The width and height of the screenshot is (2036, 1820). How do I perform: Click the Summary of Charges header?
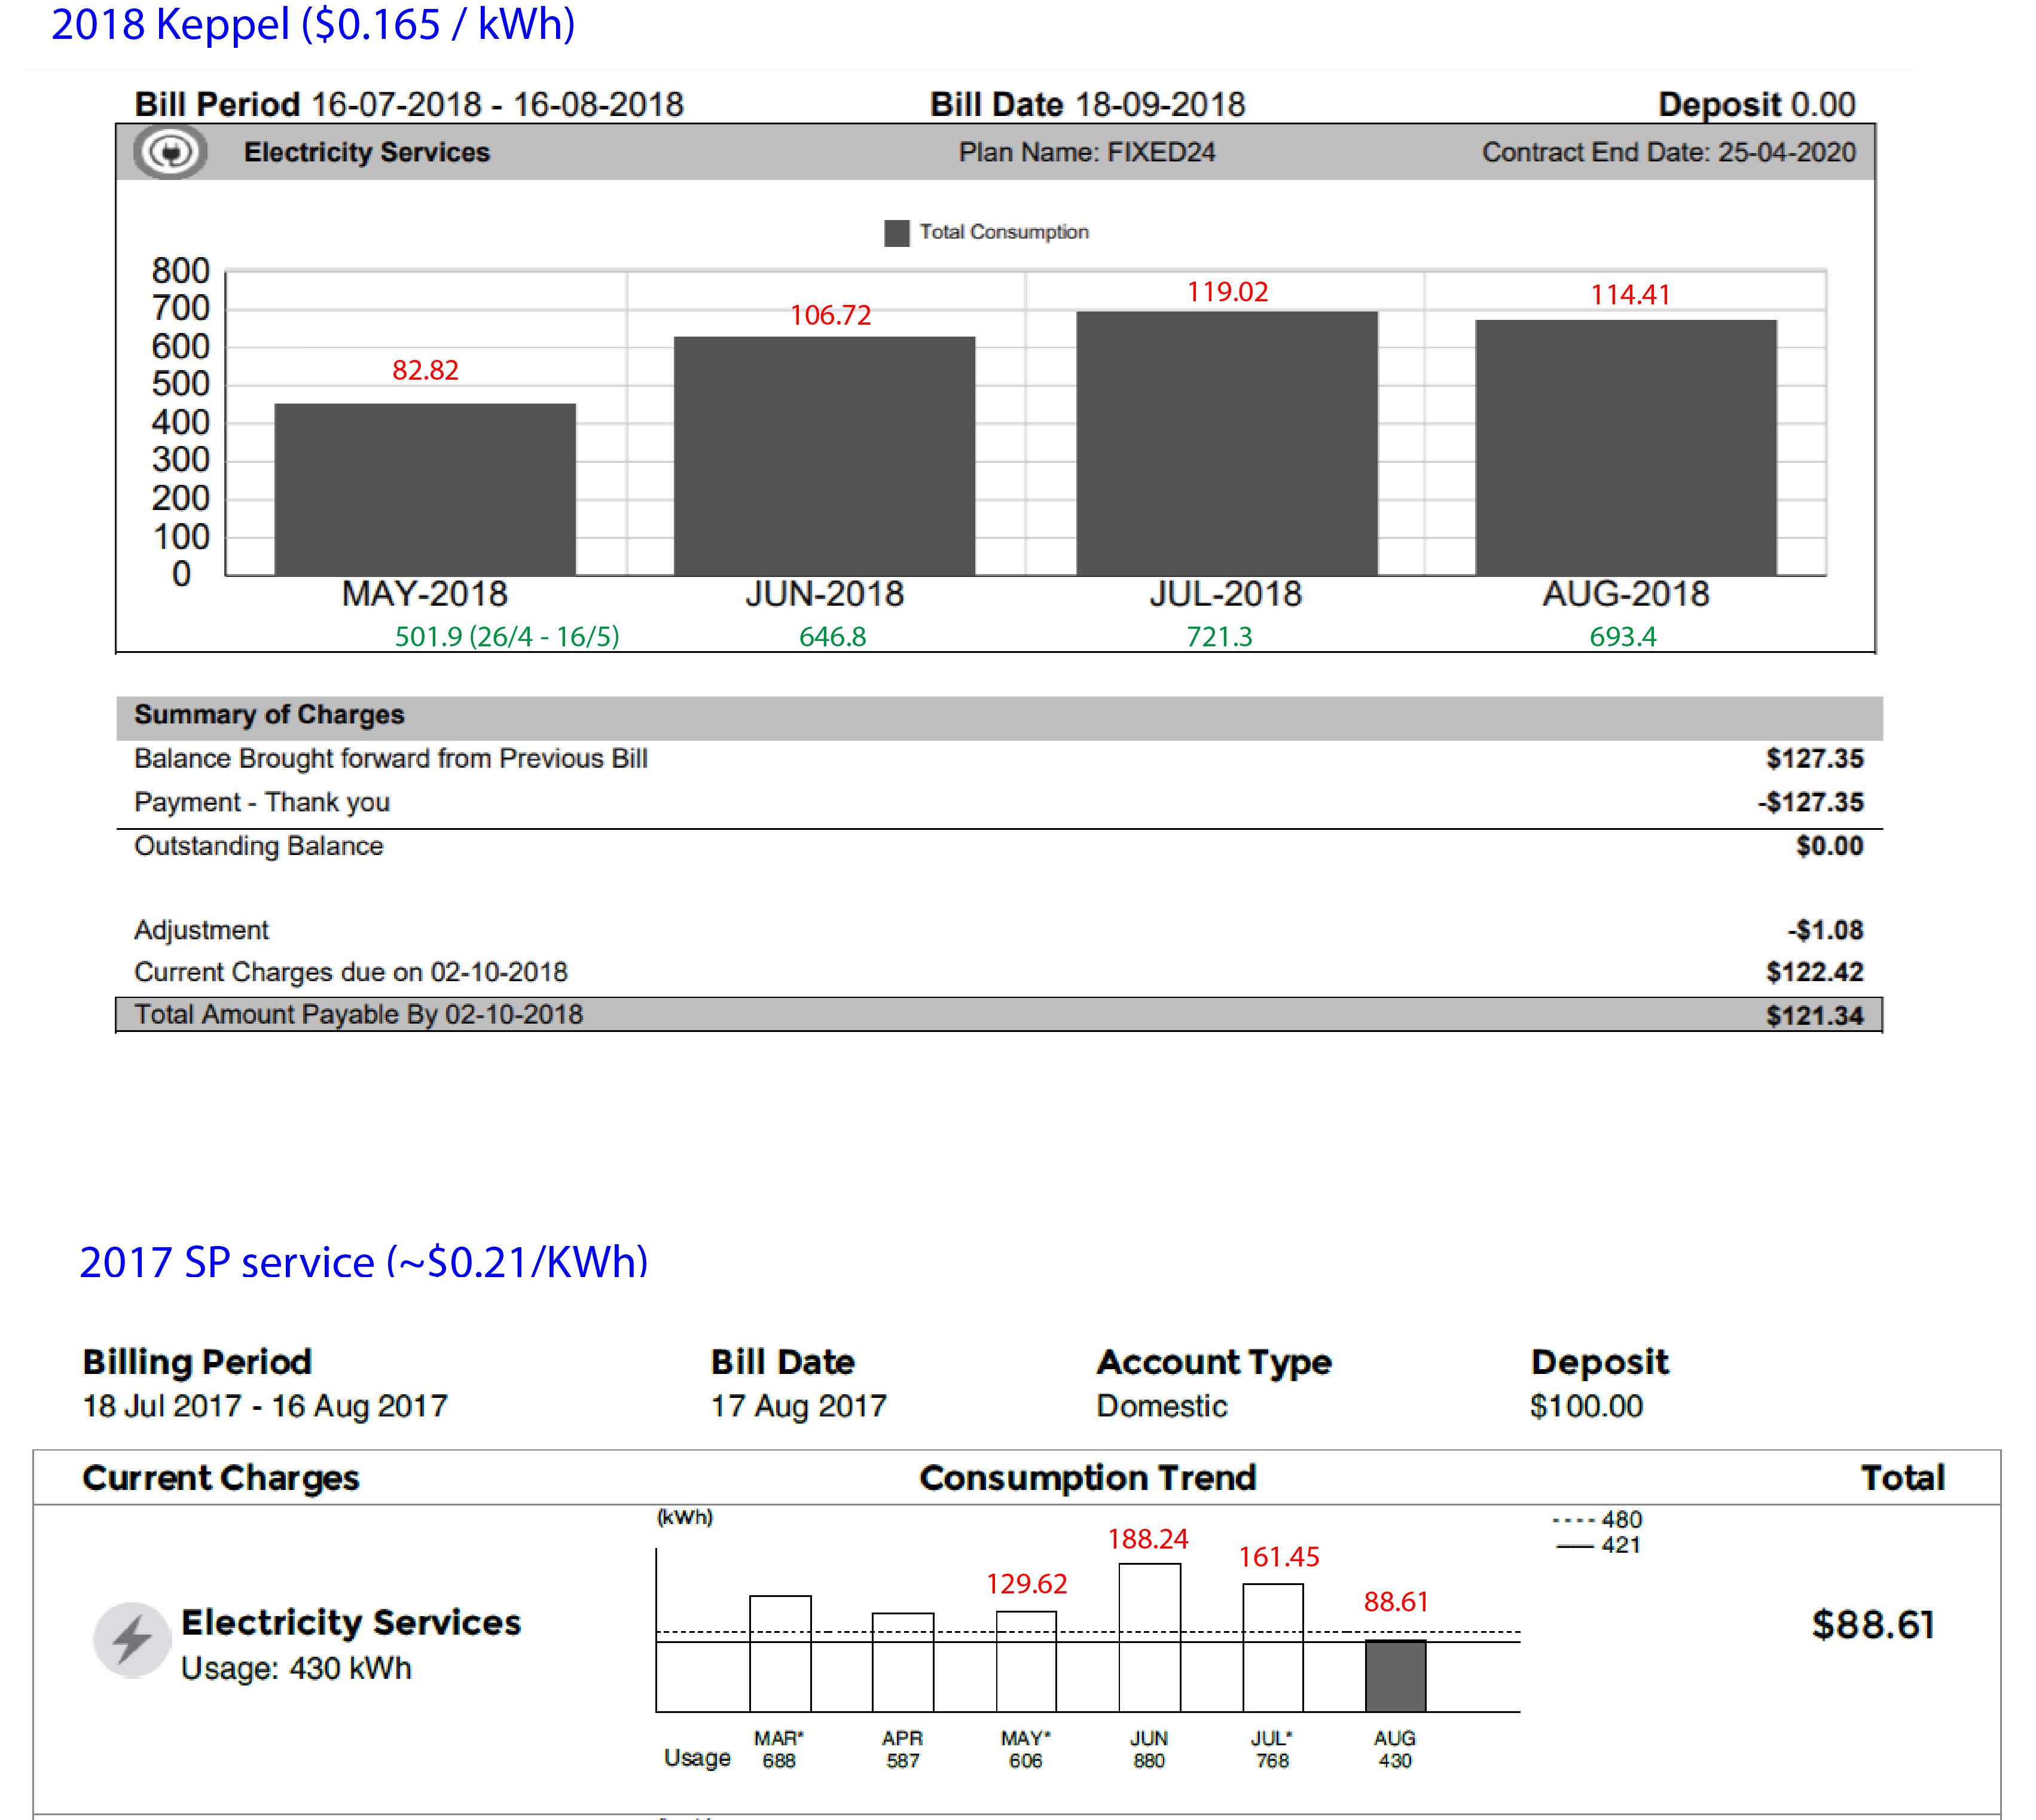269,715
